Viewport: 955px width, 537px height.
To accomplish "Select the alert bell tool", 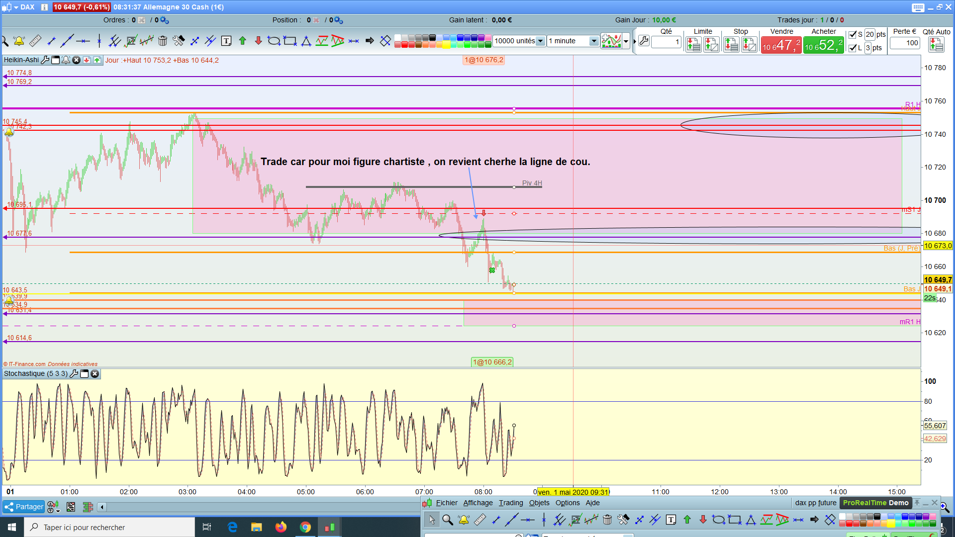I will pyautogui.click(x=19, y=41).
